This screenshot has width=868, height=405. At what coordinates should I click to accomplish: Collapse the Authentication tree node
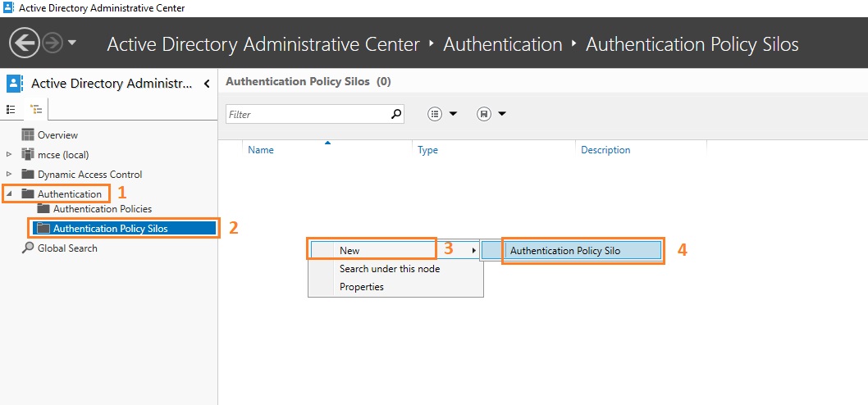pyautogui.click(x=8, y=194)
